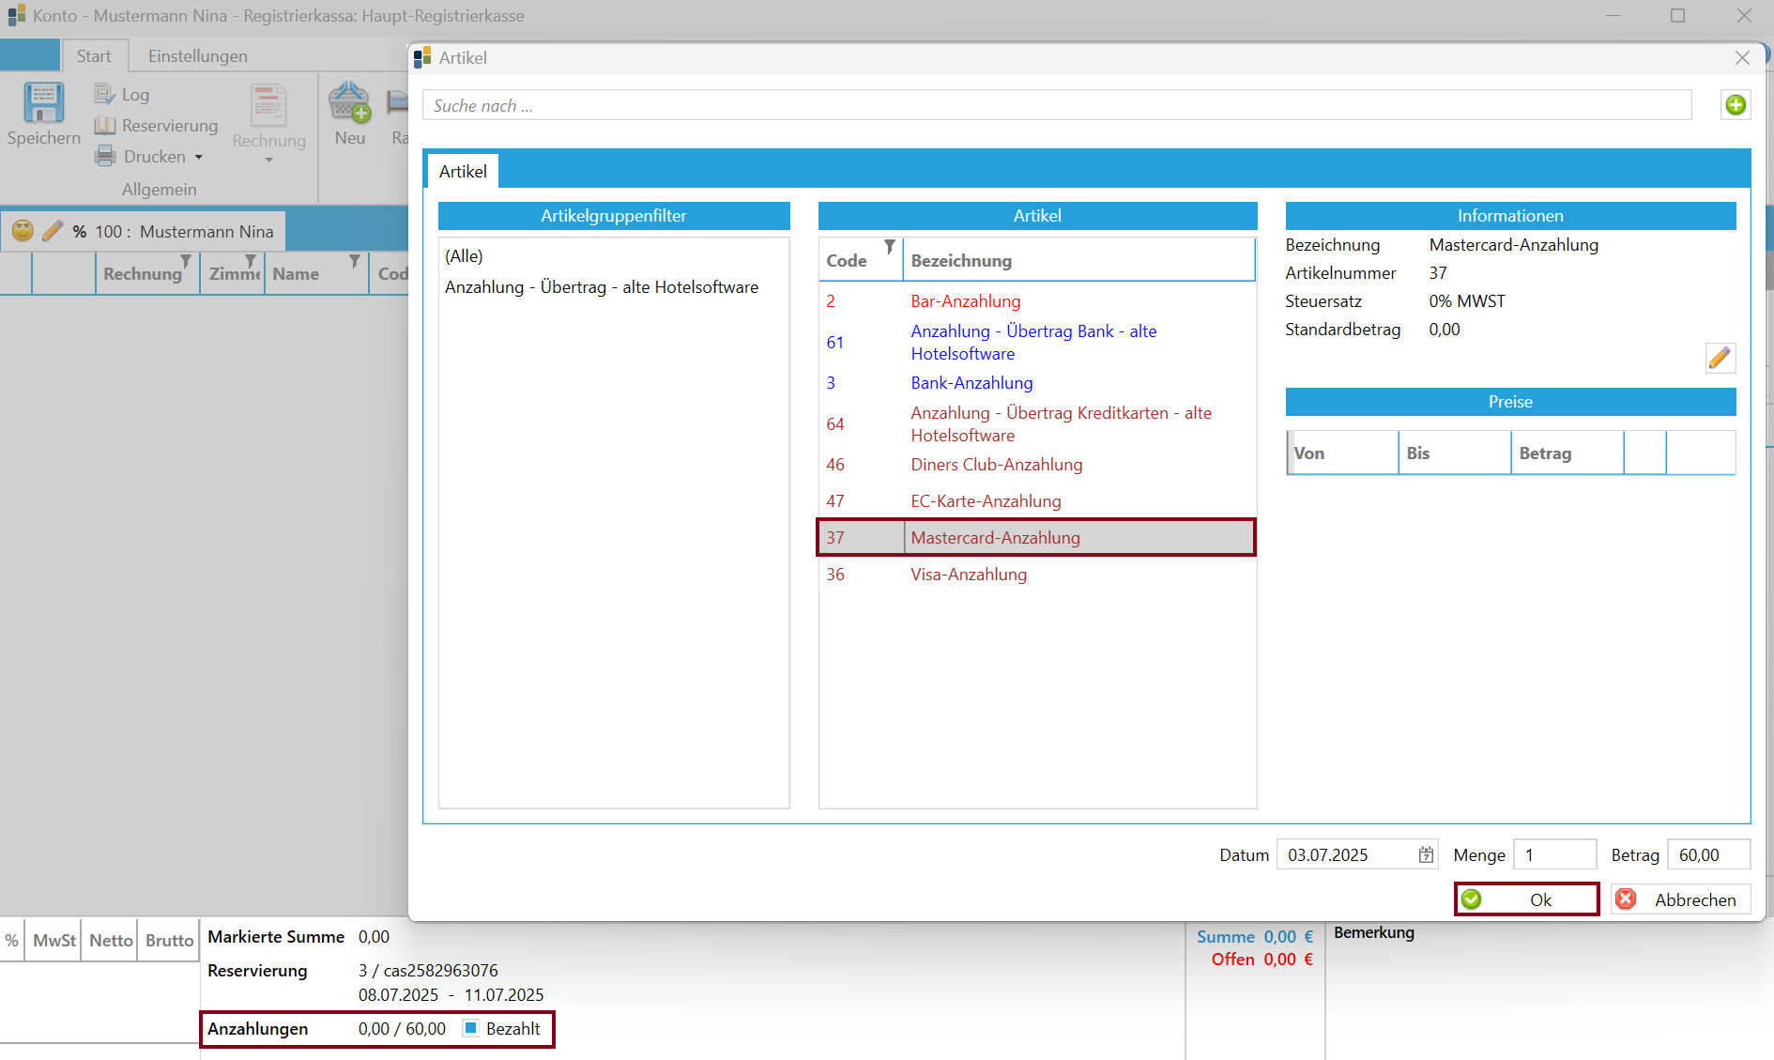Click the Speichern floppy disk icon
The height and width of the screenshot is (1060, 1774).
point(43,102)
